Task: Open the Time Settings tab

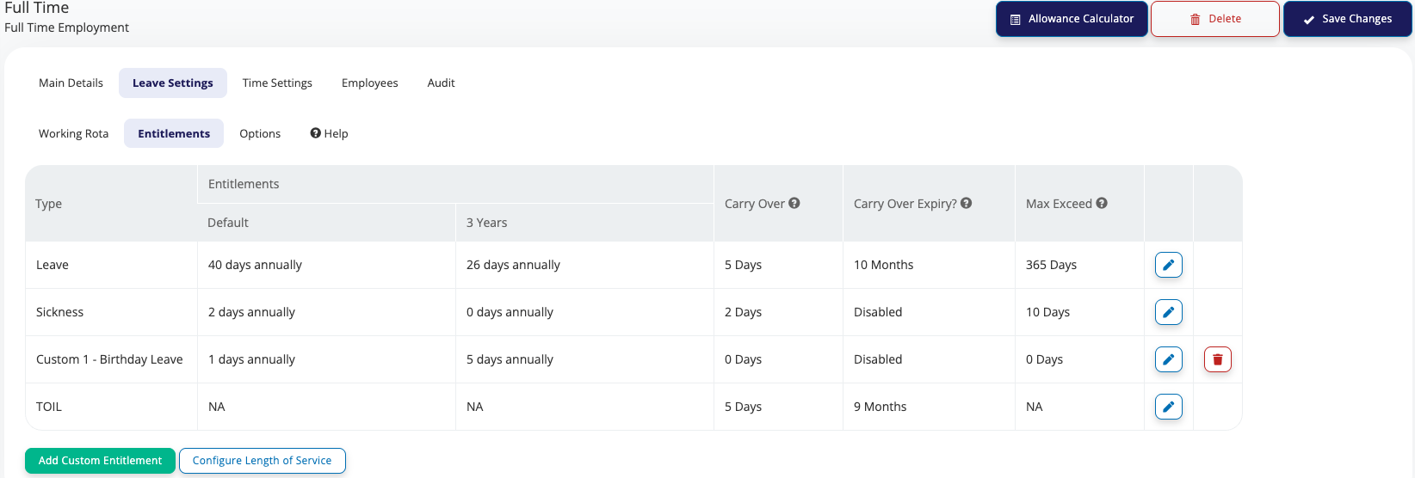Action: pyautogui.click(x=277, y=83)
